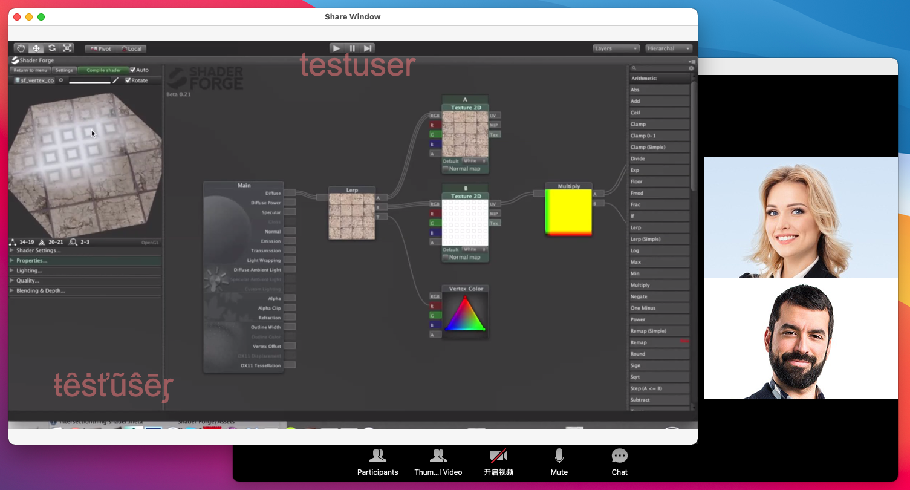The height and width of the screenshot is (490, 910).
Task: Open the Layers dropdown
Action: pos(616,48)
